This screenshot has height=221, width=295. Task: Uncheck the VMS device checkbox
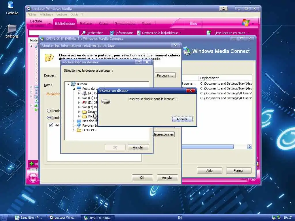coord(51,125)
